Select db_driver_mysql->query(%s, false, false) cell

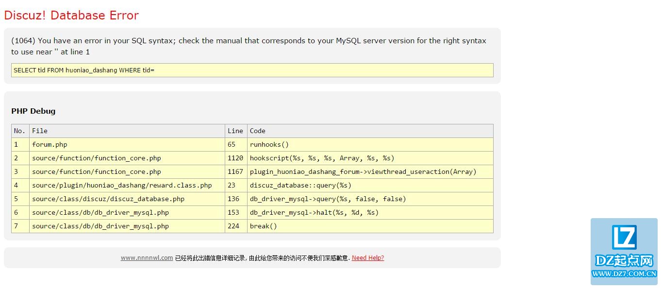coord(370,199)
